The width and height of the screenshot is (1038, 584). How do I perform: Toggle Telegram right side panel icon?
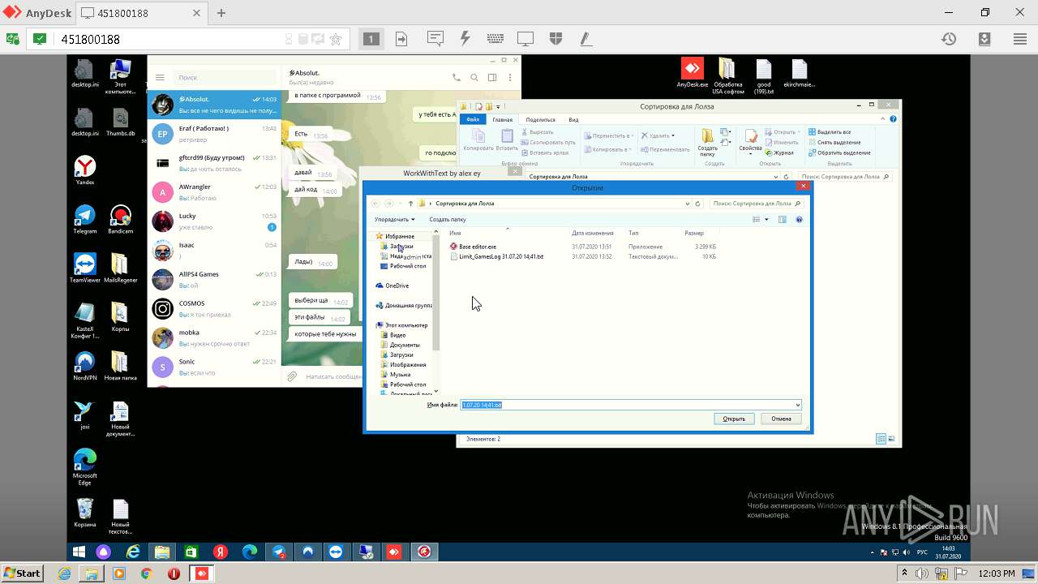[x=492, y=78]
